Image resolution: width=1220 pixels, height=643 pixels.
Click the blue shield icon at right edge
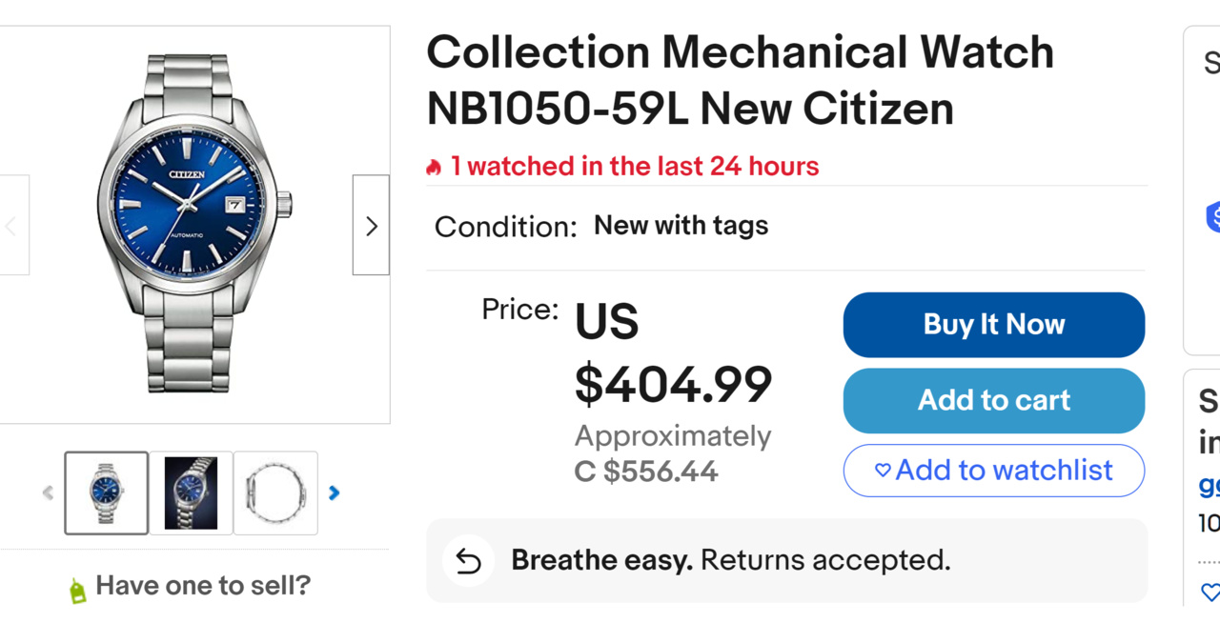tap(1212, 217)
